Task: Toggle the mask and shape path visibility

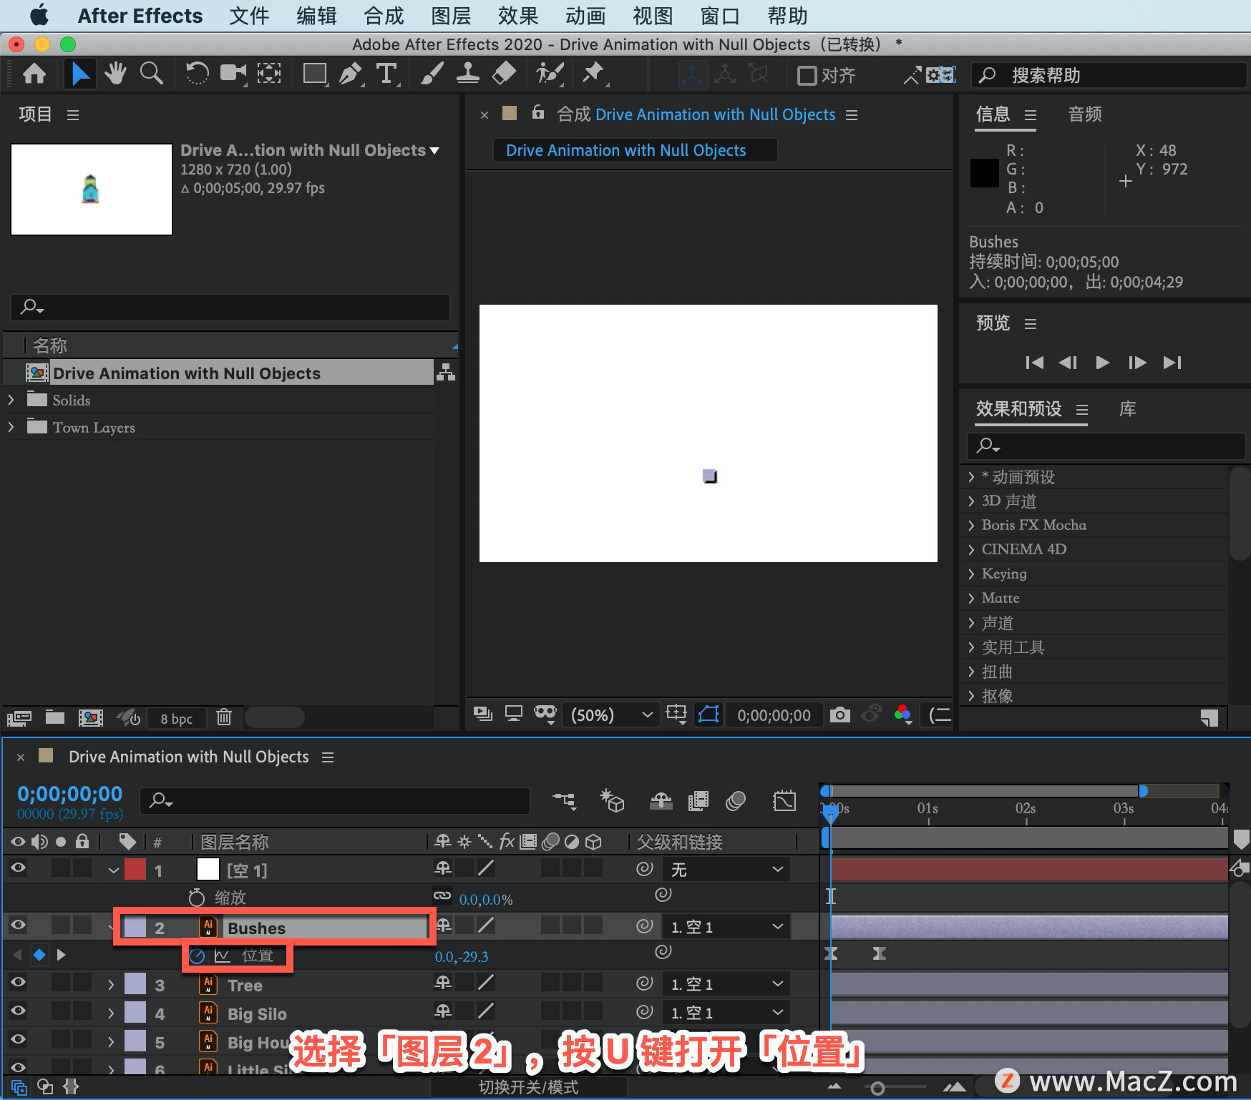Action: (709, 714)
